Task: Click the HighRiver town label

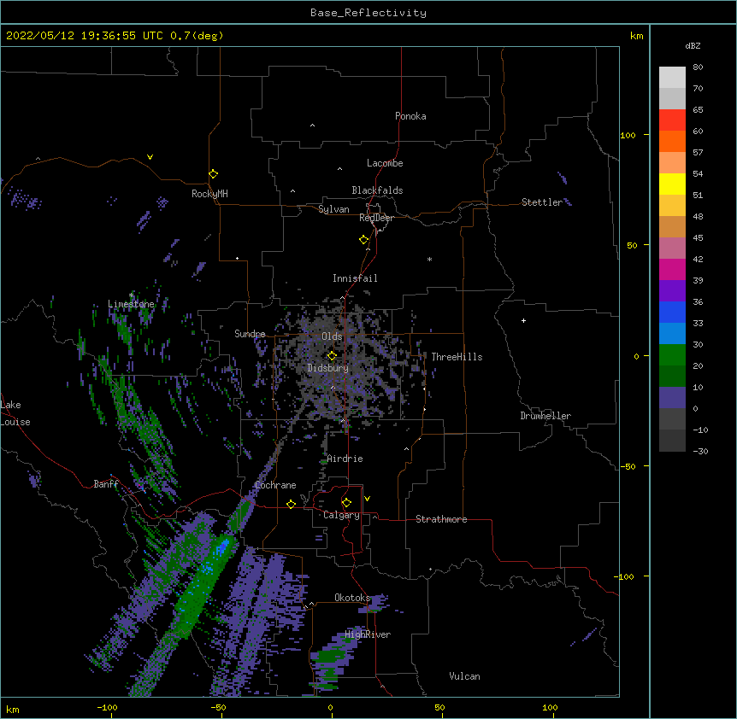Action: click(x=368, y=634)
